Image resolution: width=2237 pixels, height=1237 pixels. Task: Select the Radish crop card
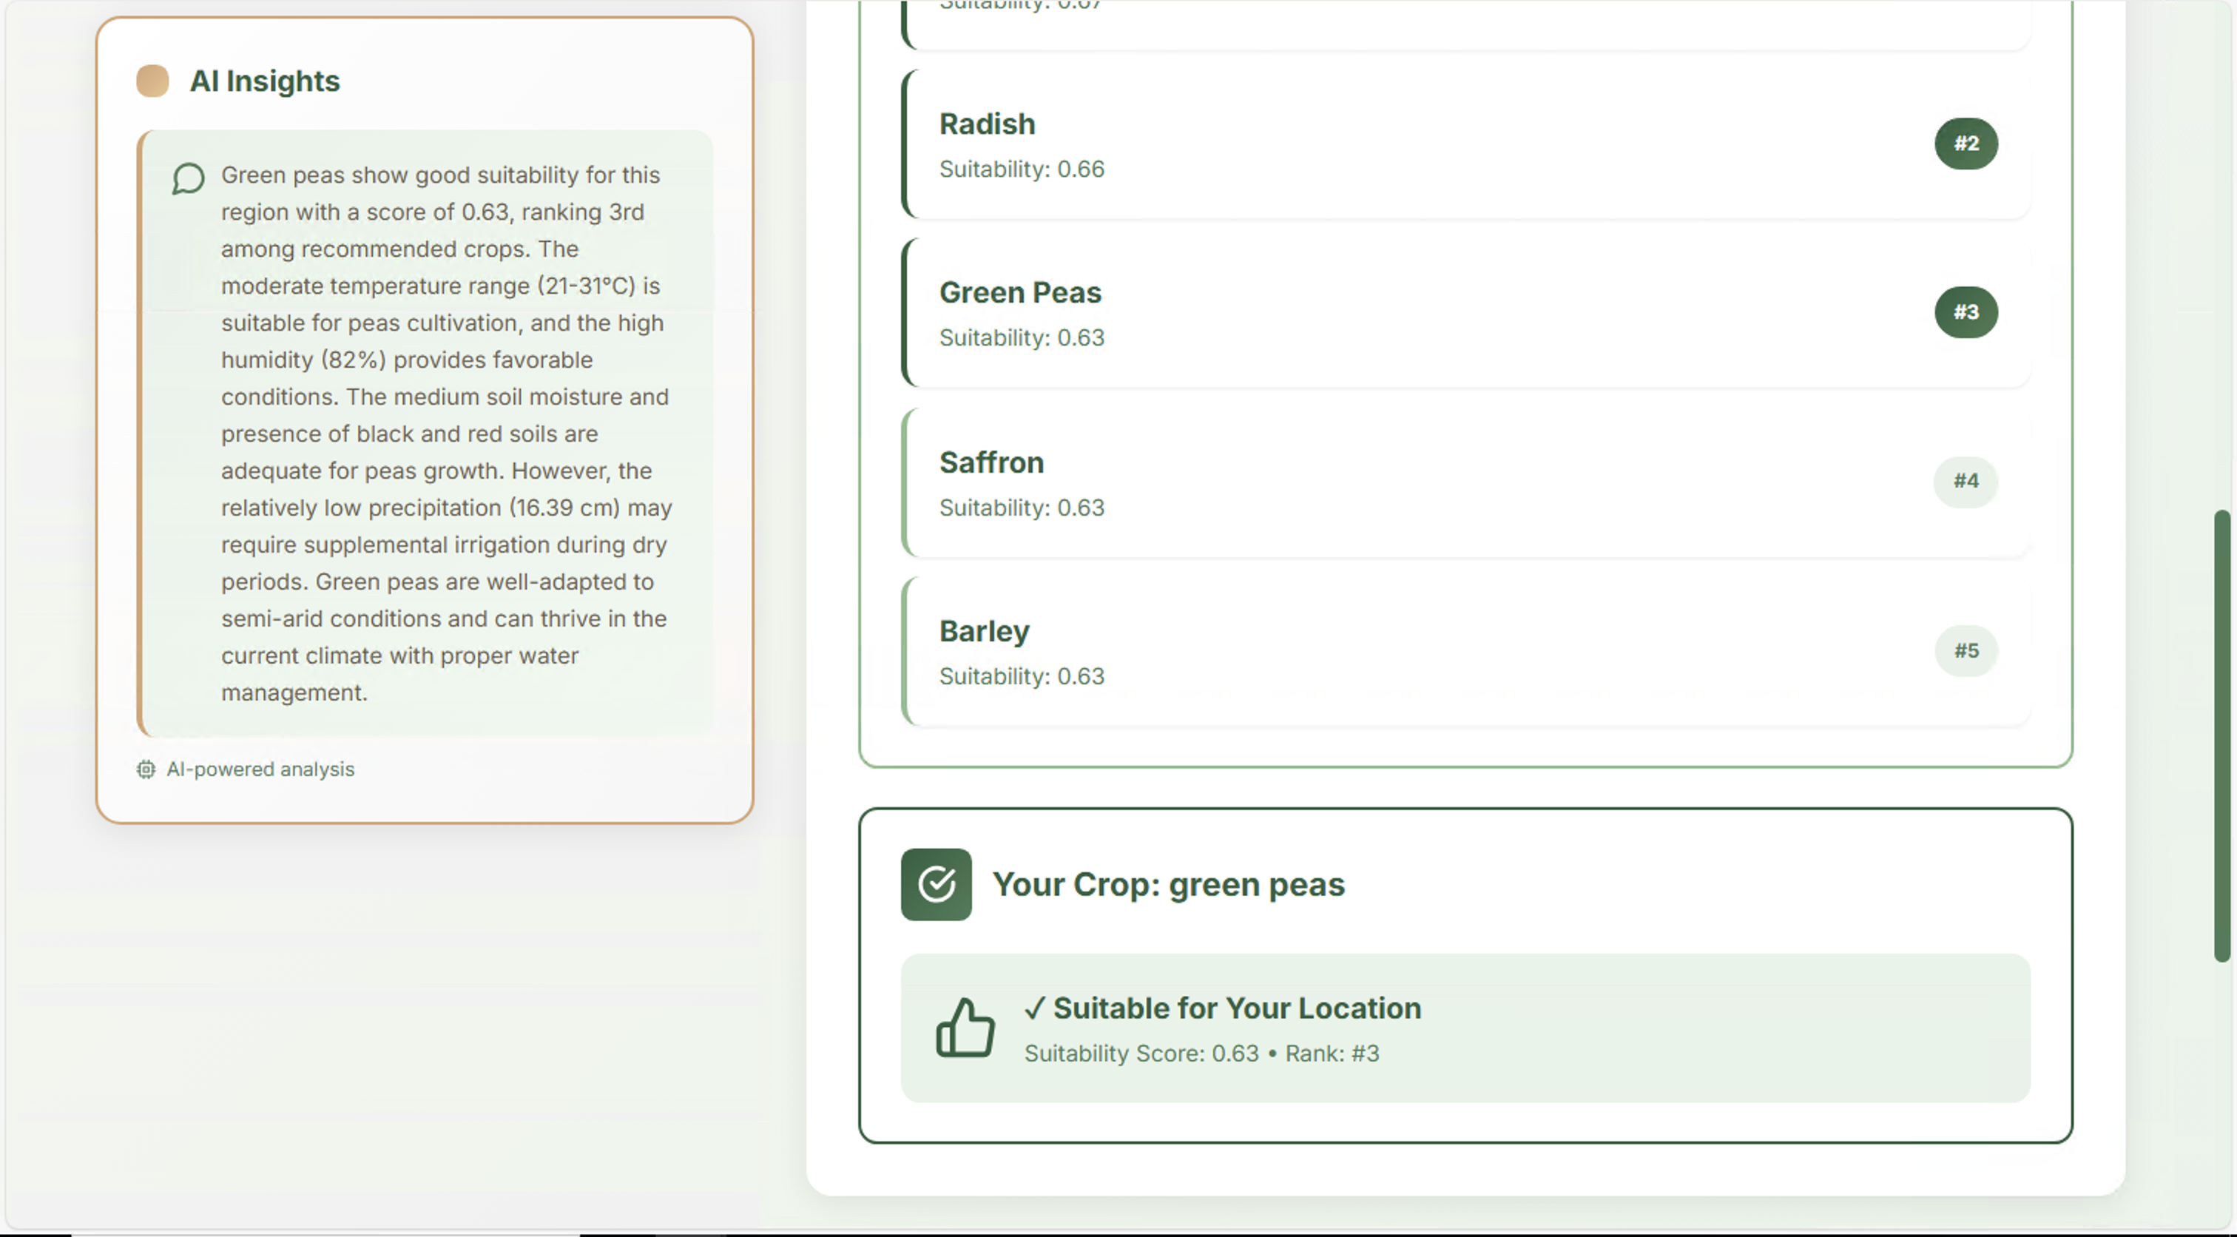[x=1433, y=144]
